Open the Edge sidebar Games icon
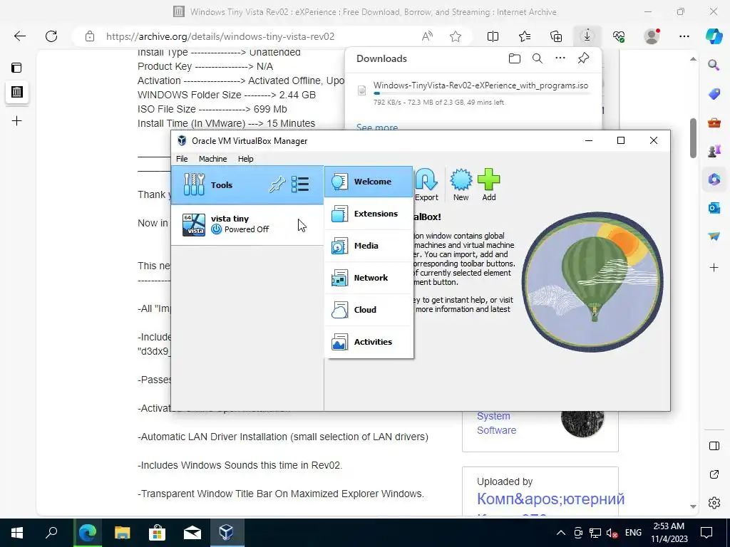Screen dimensions: 730x547 [x=714, y=151]
